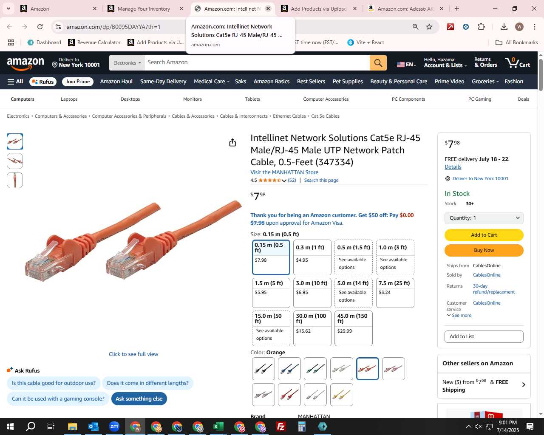Click the orange search magnifier button

click(378, 63)
